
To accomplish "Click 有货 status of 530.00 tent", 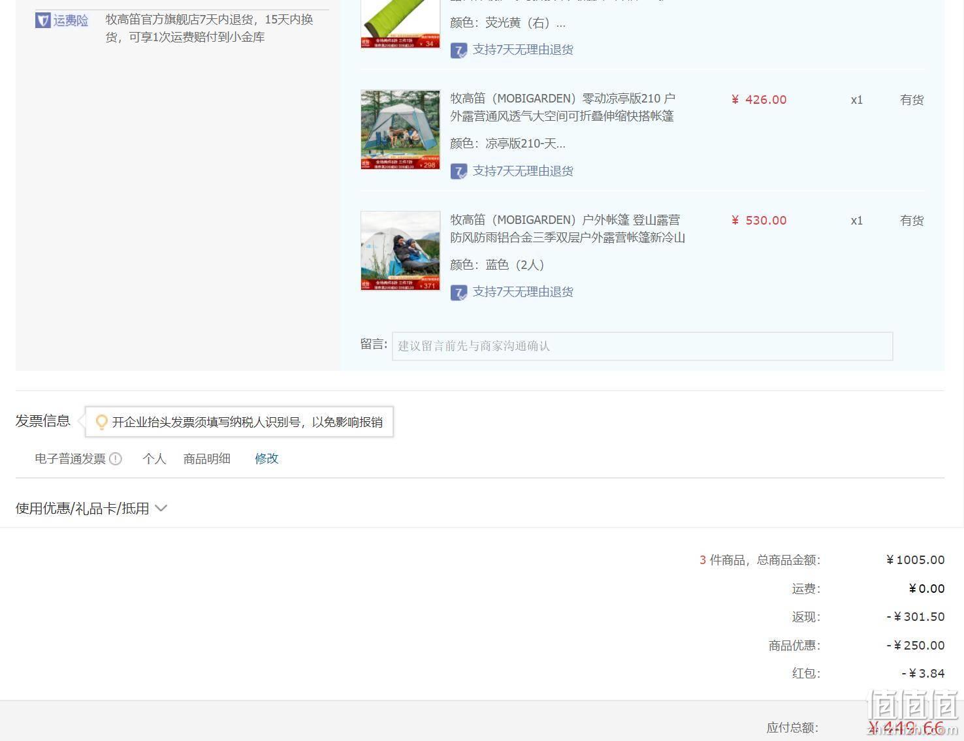I will click(x=912, y=221).
